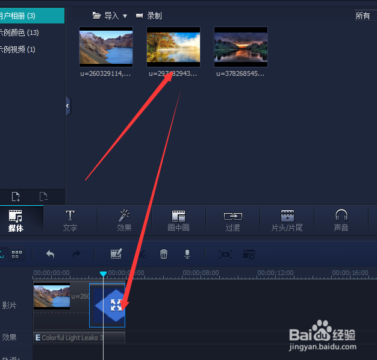Click the Edit clip icon
The image size is (377, 360).
(x=116, y=254)
